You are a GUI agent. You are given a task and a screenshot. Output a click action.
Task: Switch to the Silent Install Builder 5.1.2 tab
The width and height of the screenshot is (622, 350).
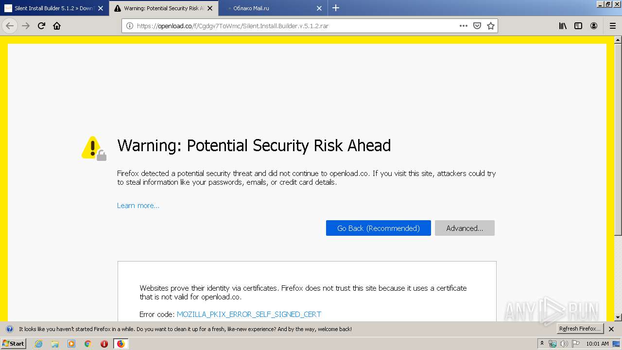point(54,8)
